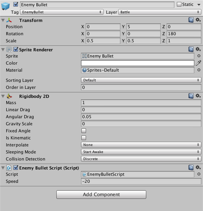The image size is (203, 211).
Task: Open Enemy Bullet Script gear menu
Action: pyautogui.click(x=198, y=168)
